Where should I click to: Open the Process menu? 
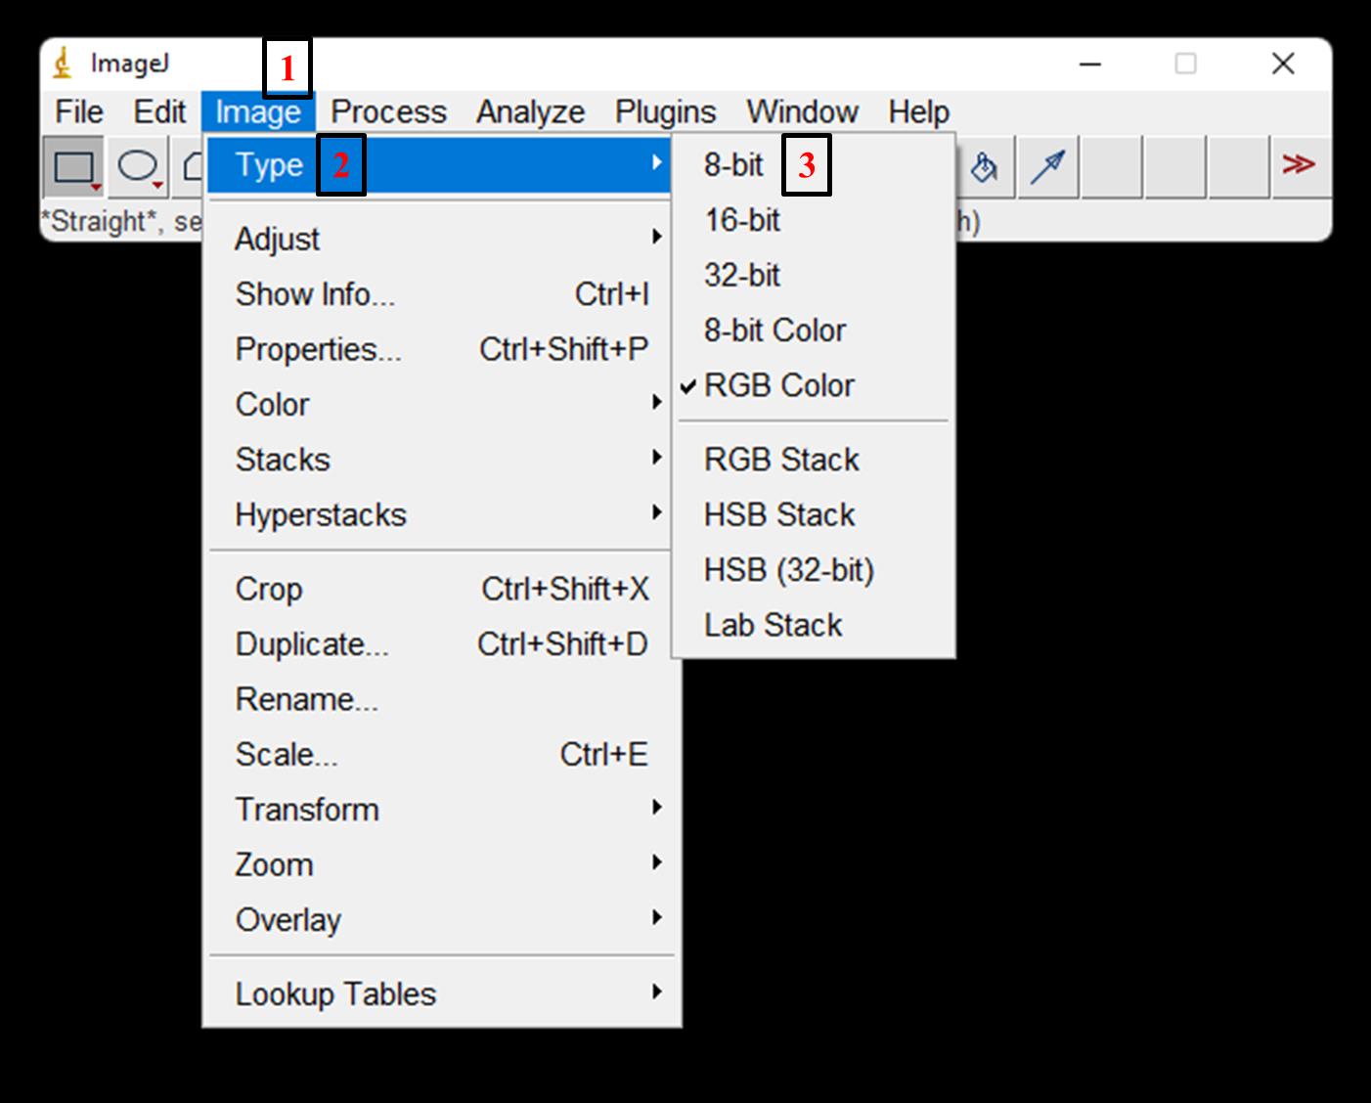click(x=388, y=111)
